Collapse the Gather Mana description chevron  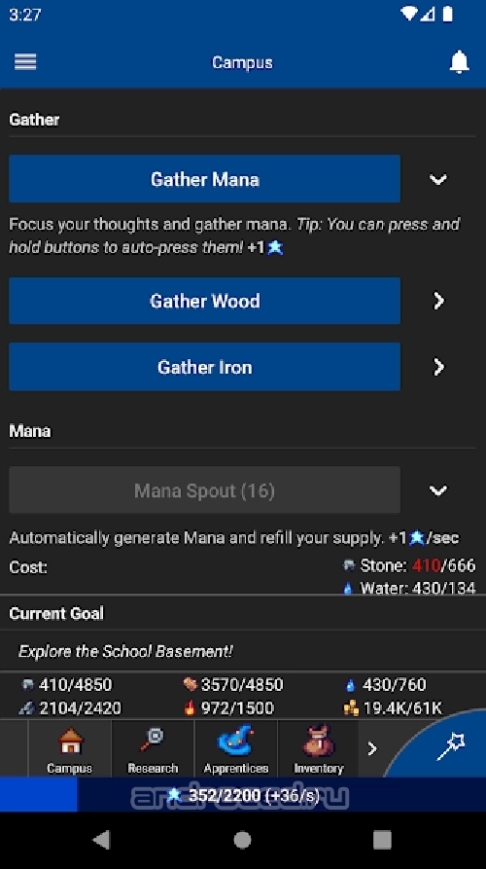pyautogui.click(x=437, y=179)
